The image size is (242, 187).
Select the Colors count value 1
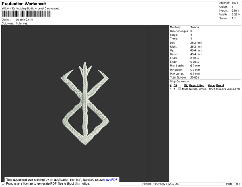point(232,7)
